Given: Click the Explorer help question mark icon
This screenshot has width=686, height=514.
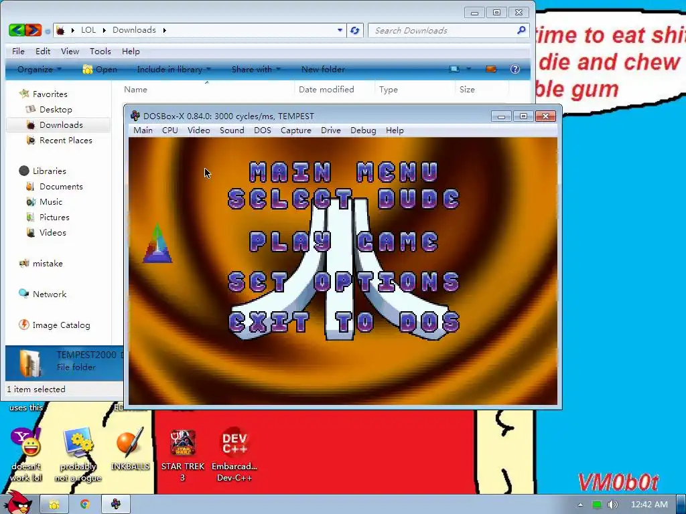Looking at the screenshot, I should click(515, 69).
